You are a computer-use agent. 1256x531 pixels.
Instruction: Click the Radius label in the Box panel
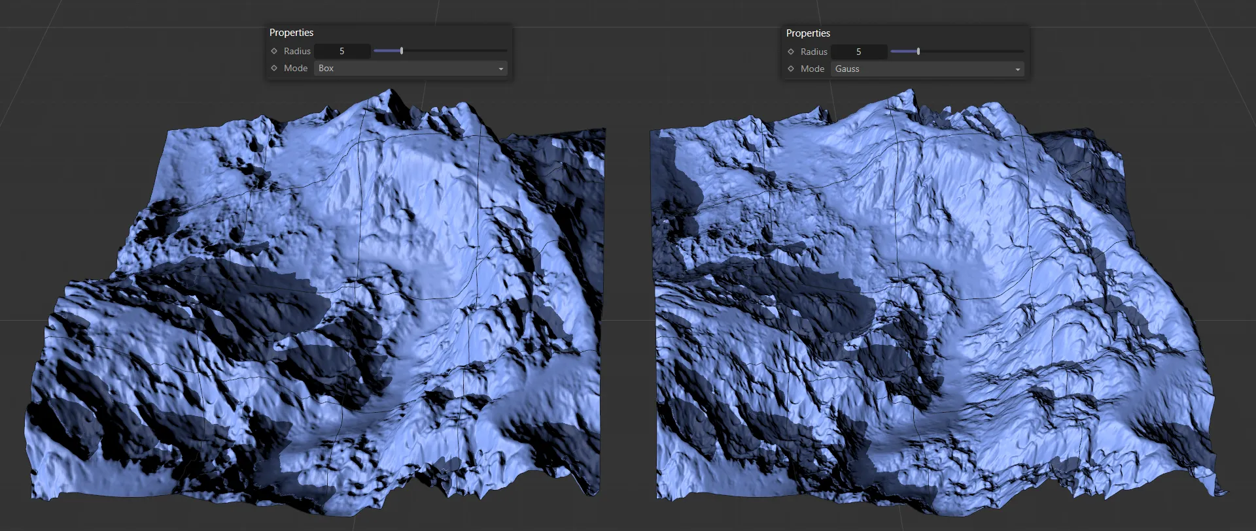point(297,51)
